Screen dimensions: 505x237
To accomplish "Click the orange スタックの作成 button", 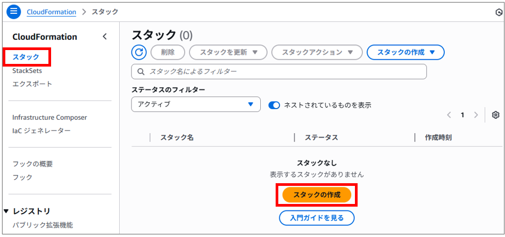I will [317, 195].
